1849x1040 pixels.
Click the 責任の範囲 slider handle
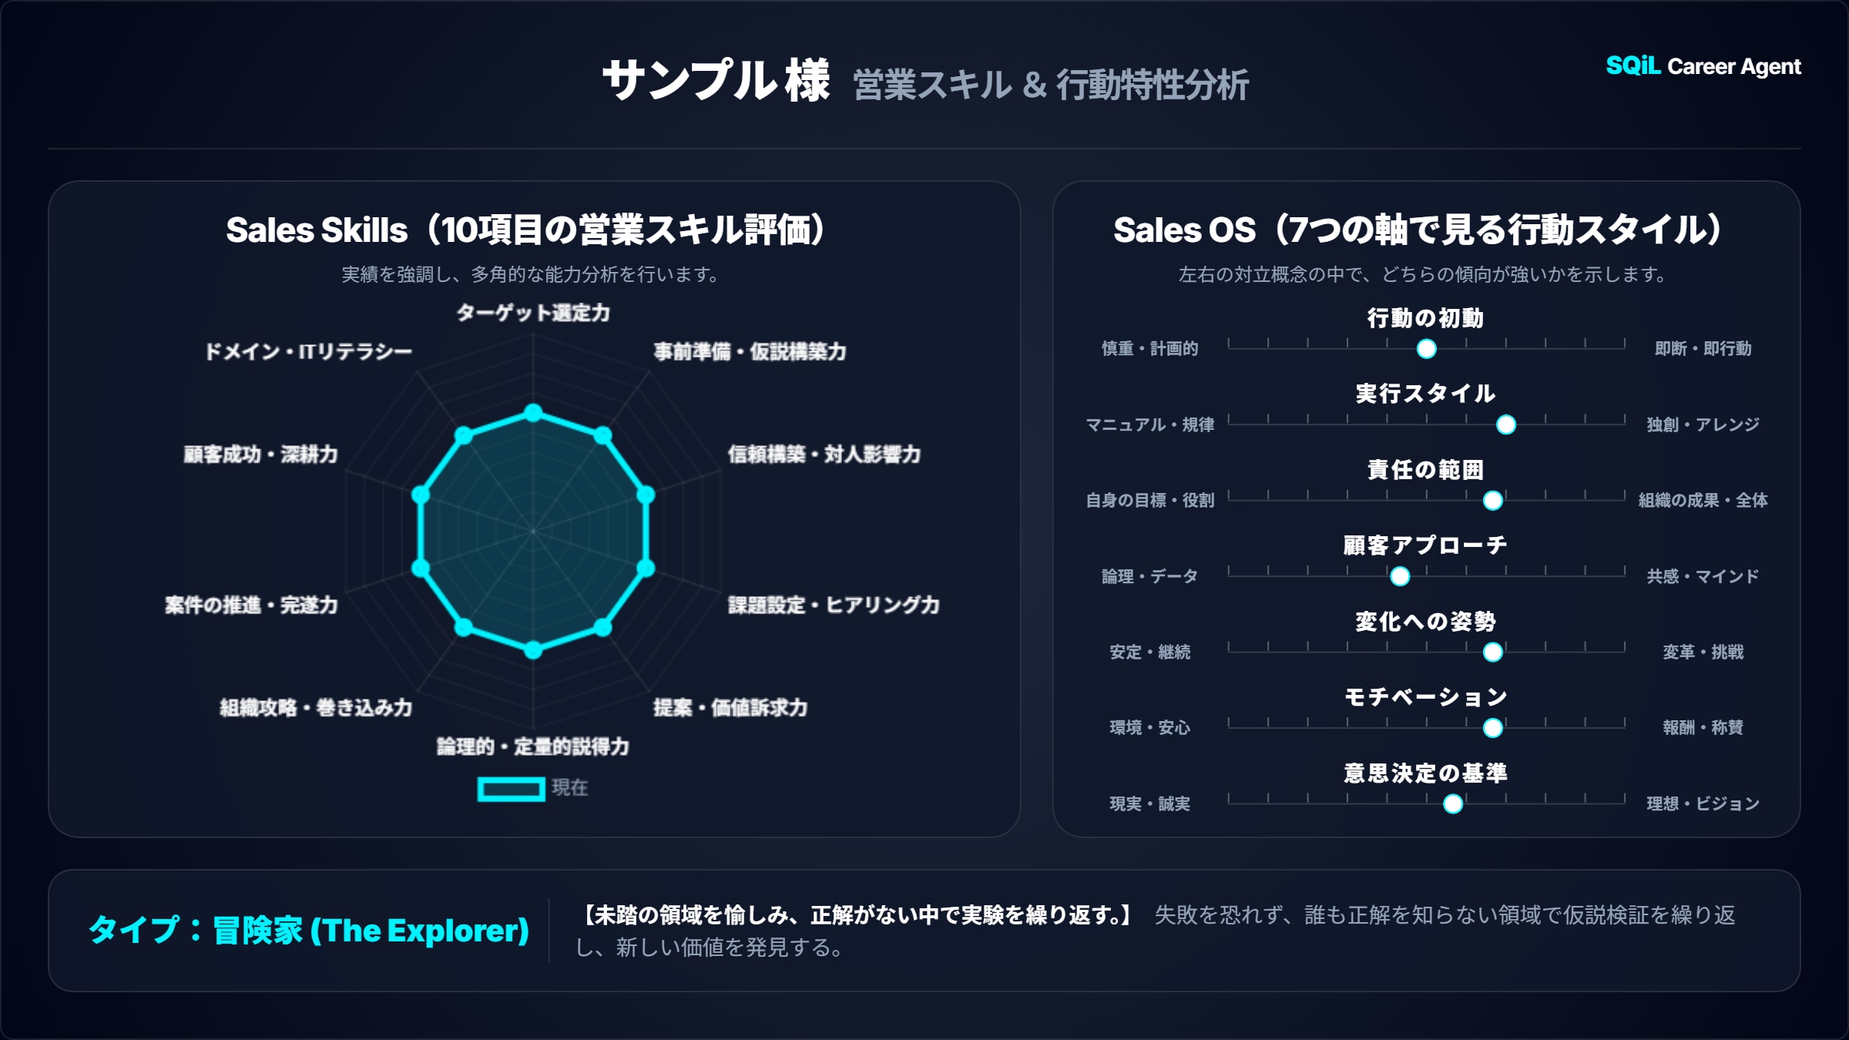pyautogui.click(x=1492, y=501)
